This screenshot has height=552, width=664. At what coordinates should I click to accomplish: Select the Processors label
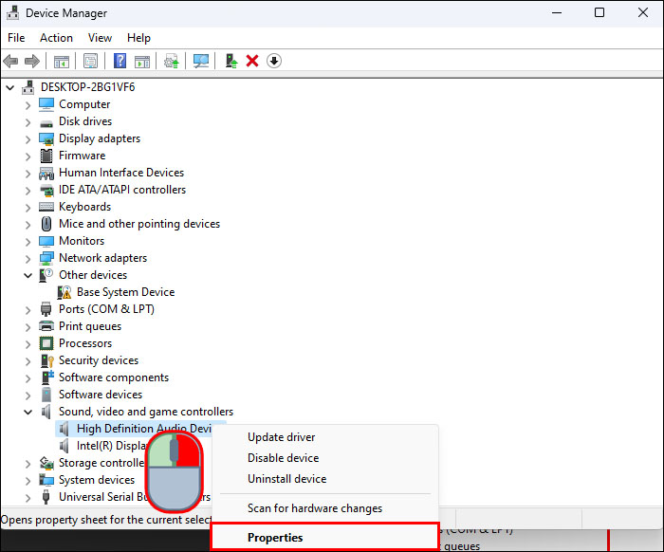tap(85, 343)
